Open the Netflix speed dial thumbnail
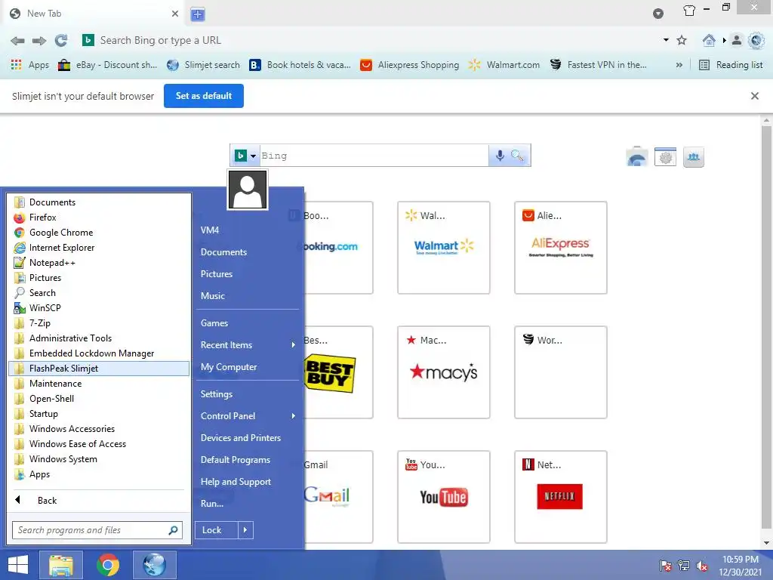This screenshot has width=773, height=580. click(561, 497)
